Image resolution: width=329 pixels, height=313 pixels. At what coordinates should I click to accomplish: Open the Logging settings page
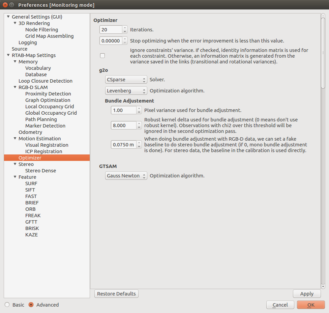[28, 42]
